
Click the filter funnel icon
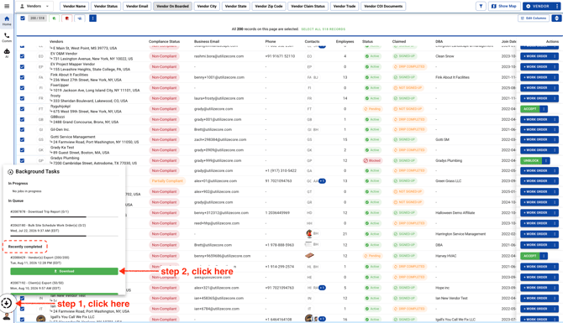[481, 6]
